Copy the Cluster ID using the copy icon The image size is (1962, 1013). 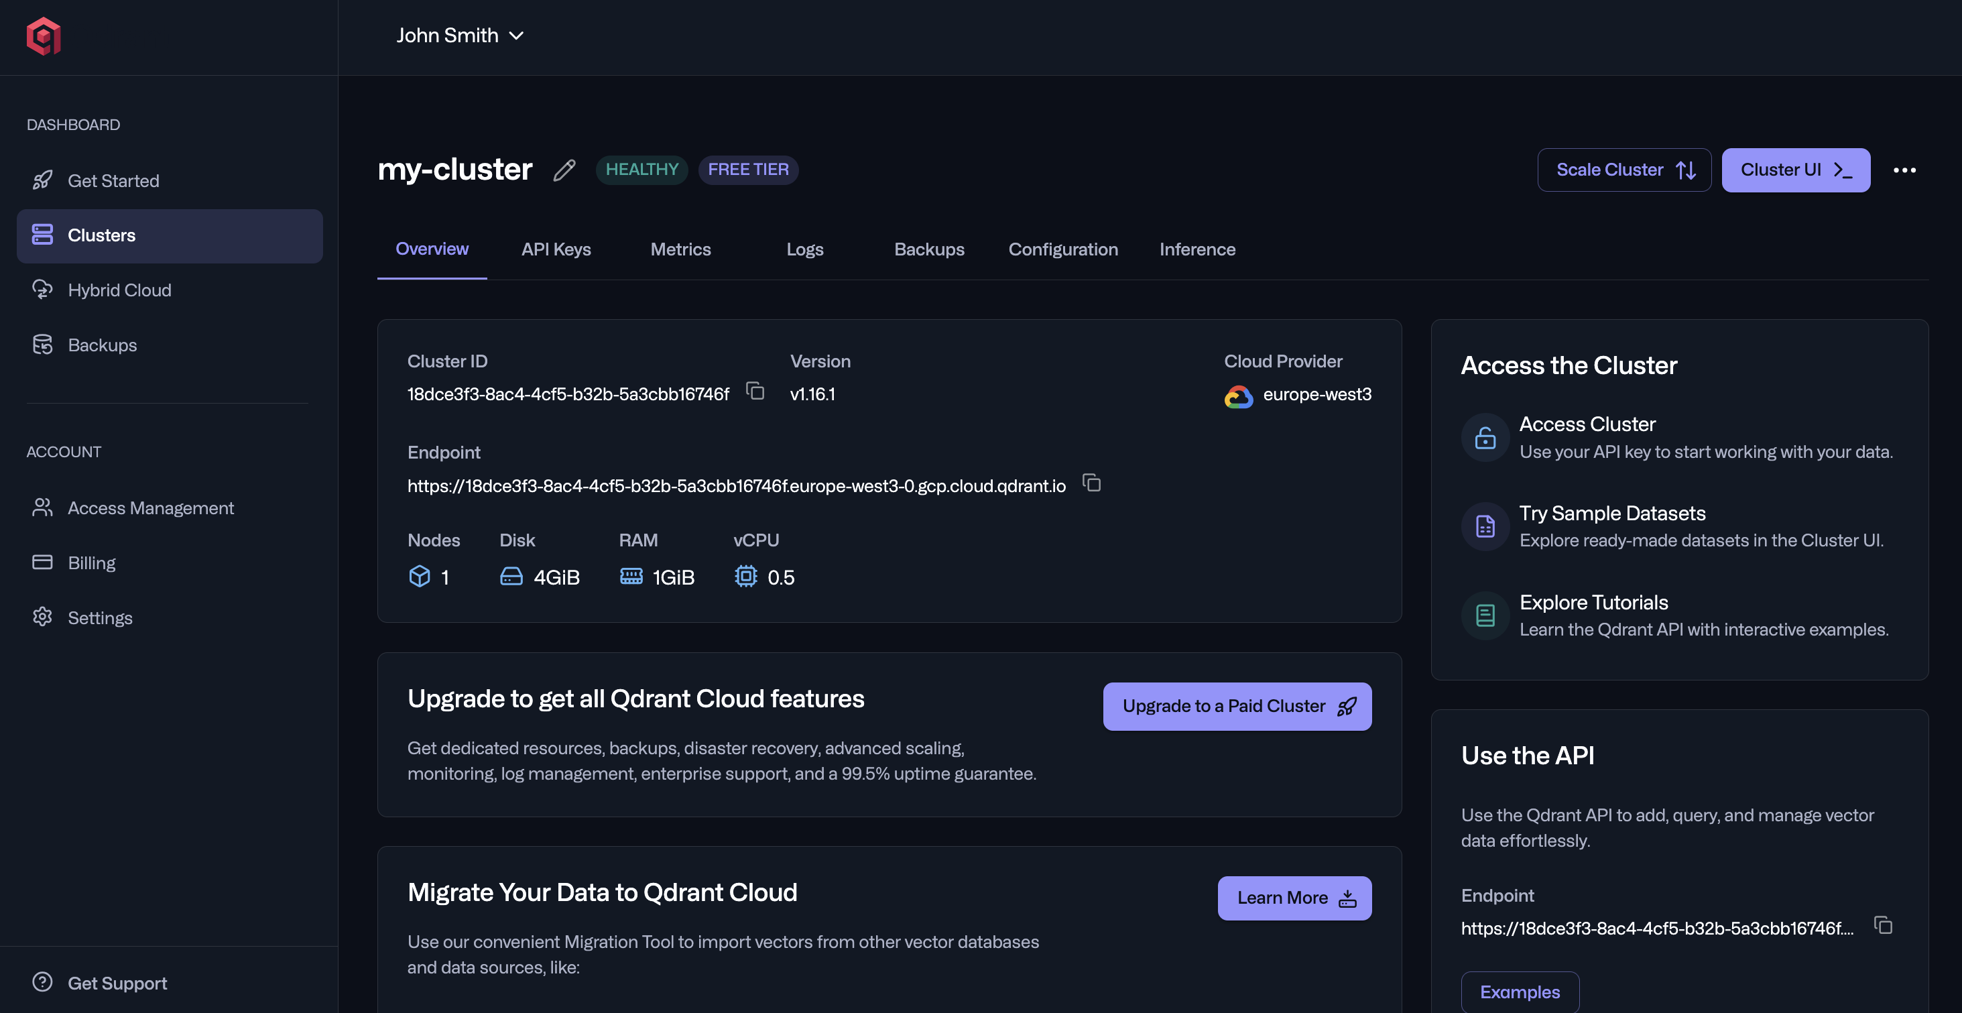[x=755, y=392]
